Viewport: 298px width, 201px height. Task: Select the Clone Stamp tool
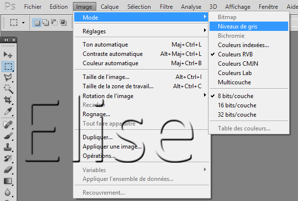8,146
